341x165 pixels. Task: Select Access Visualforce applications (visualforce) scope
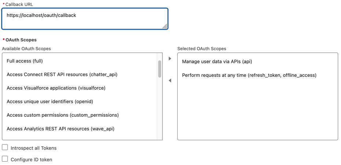pyautogui.click(x=56, y=88)
